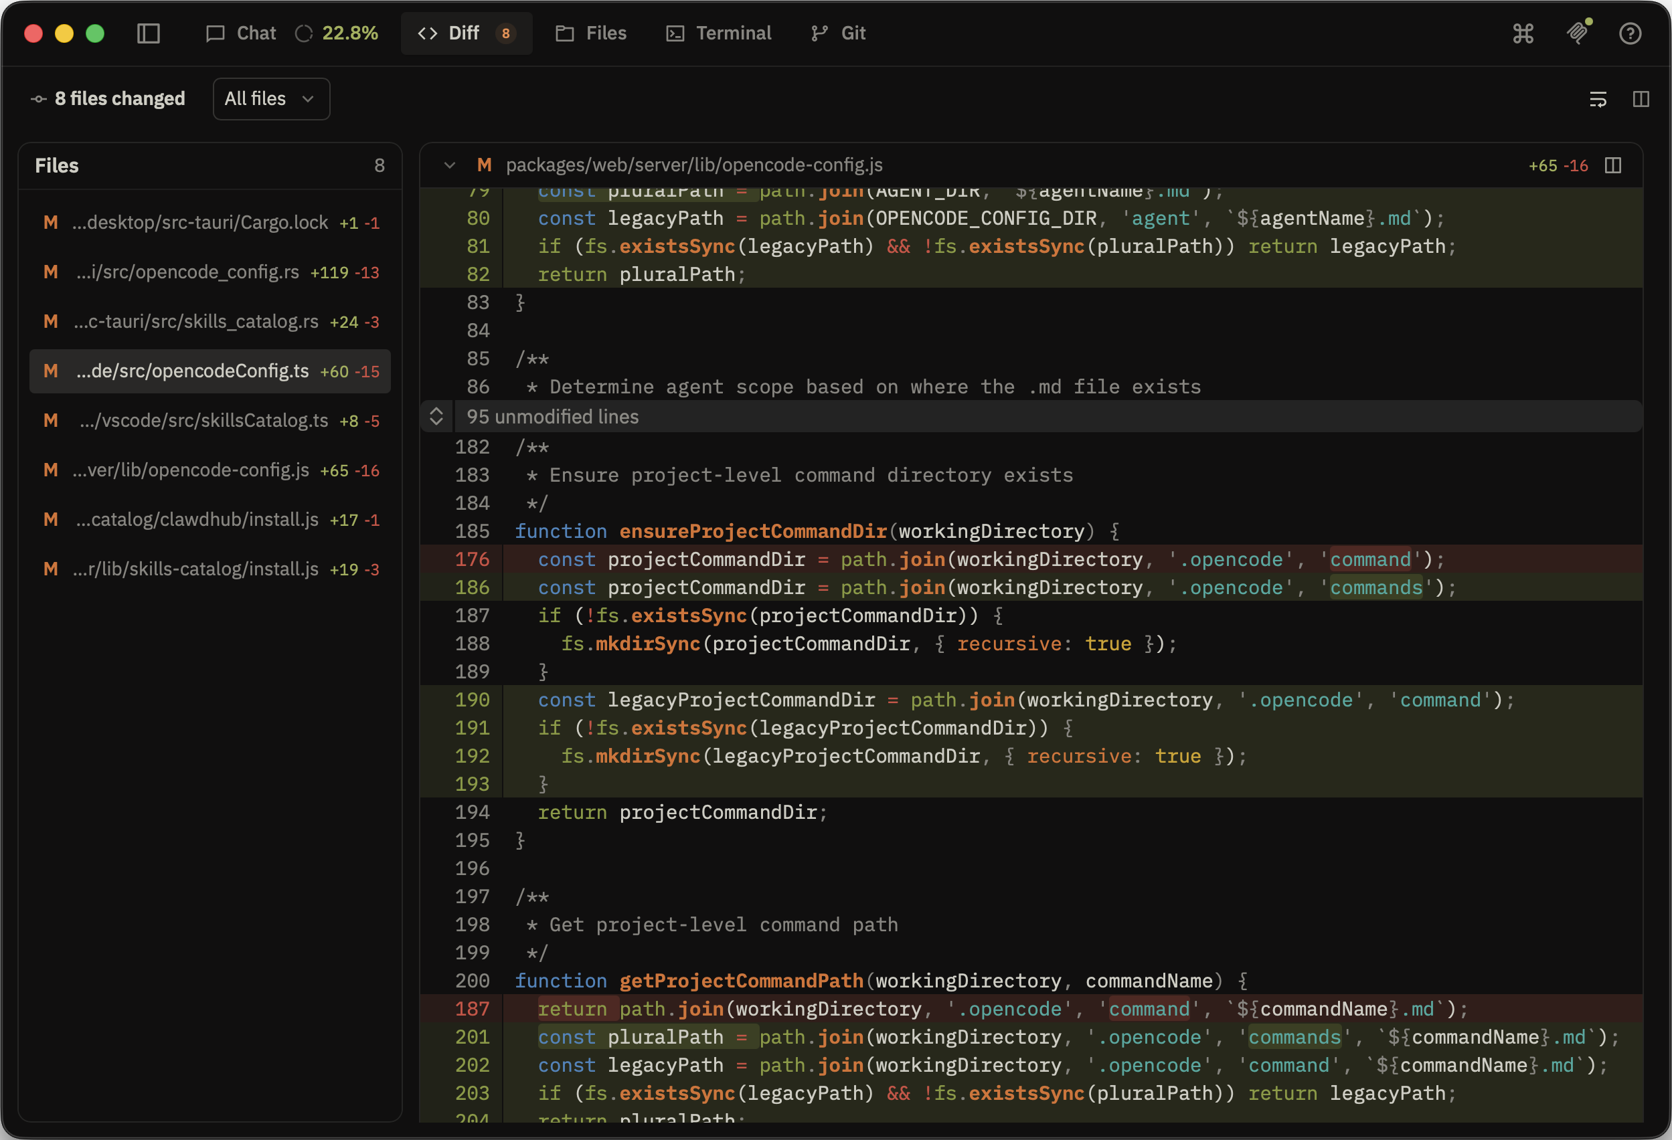Click the 22.8% context usage indicator

pyautogui.click(x=337, y=33)
